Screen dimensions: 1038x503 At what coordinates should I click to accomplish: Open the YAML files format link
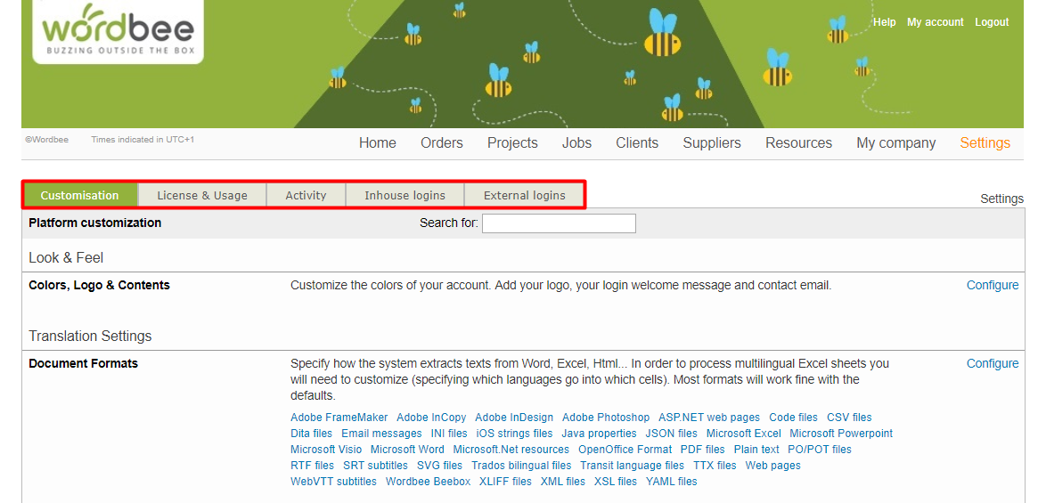pyautogui.click(x=671, y=482)
